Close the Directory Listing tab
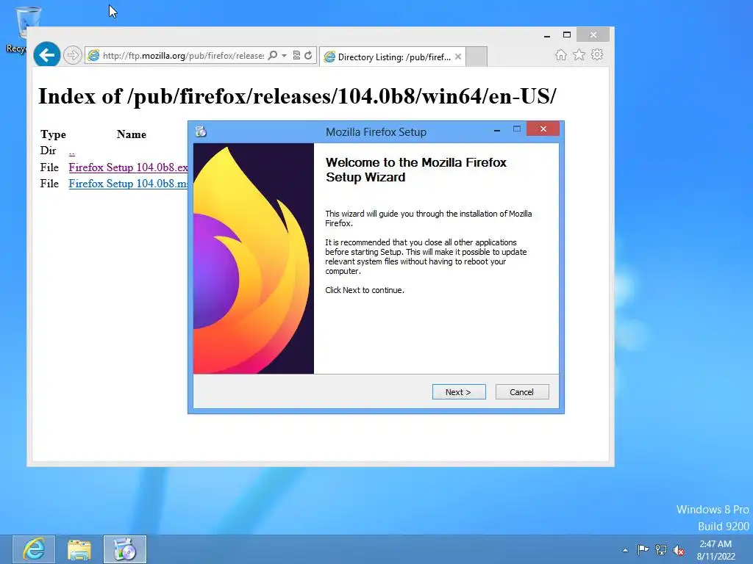Screen dimensions: 753x564 point(458,57)
